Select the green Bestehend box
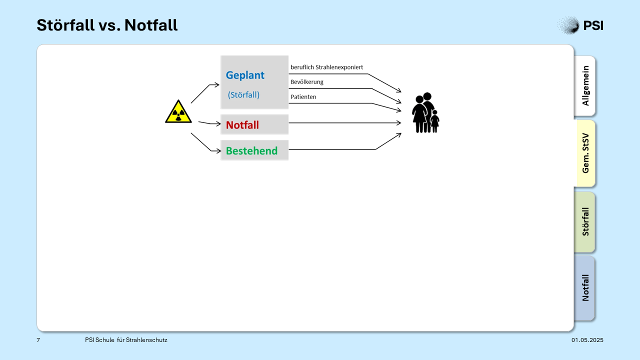Viewport: 640px width, 360px height. [254, 150]
